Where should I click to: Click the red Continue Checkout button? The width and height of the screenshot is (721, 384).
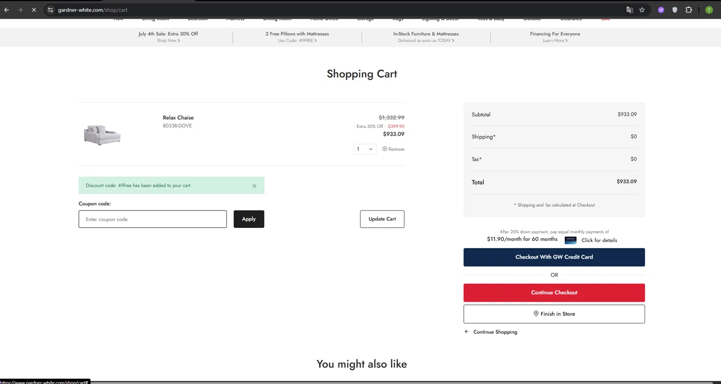coord(554,293)
